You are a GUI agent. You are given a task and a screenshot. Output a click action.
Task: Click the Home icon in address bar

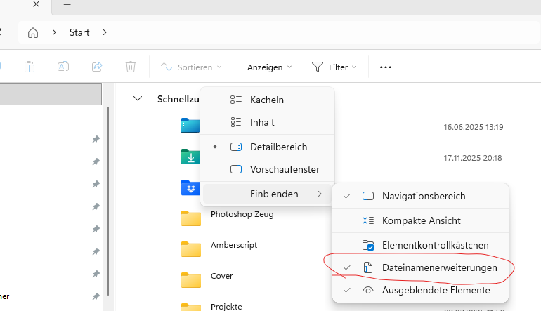coord(33,32)
